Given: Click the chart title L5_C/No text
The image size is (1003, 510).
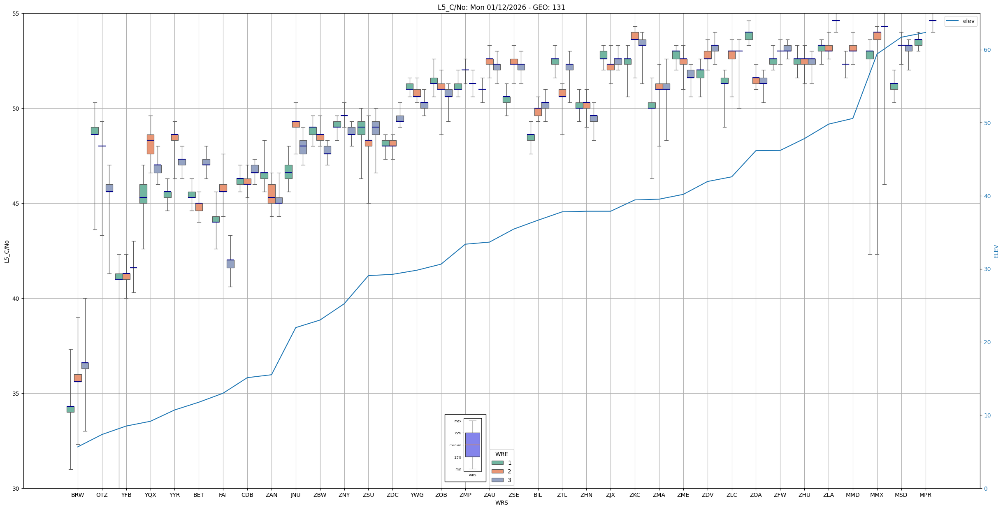Looking at the screenshot, I should pos(501,7).
